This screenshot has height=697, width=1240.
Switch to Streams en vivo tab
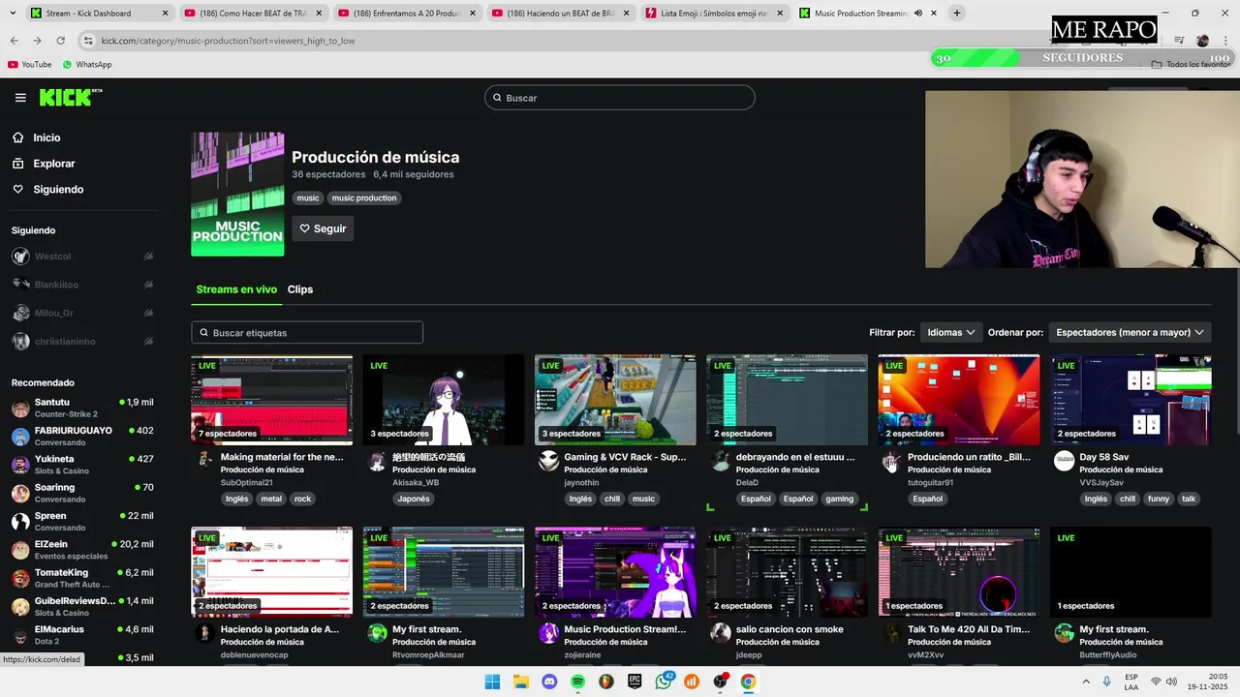(236, 289)
